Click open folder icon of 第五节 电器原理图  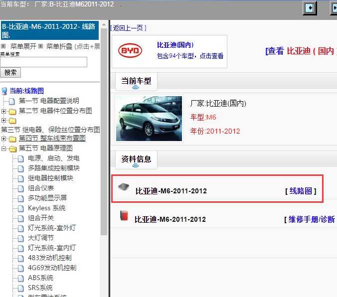pyautogui.click(x=12, y=148)
